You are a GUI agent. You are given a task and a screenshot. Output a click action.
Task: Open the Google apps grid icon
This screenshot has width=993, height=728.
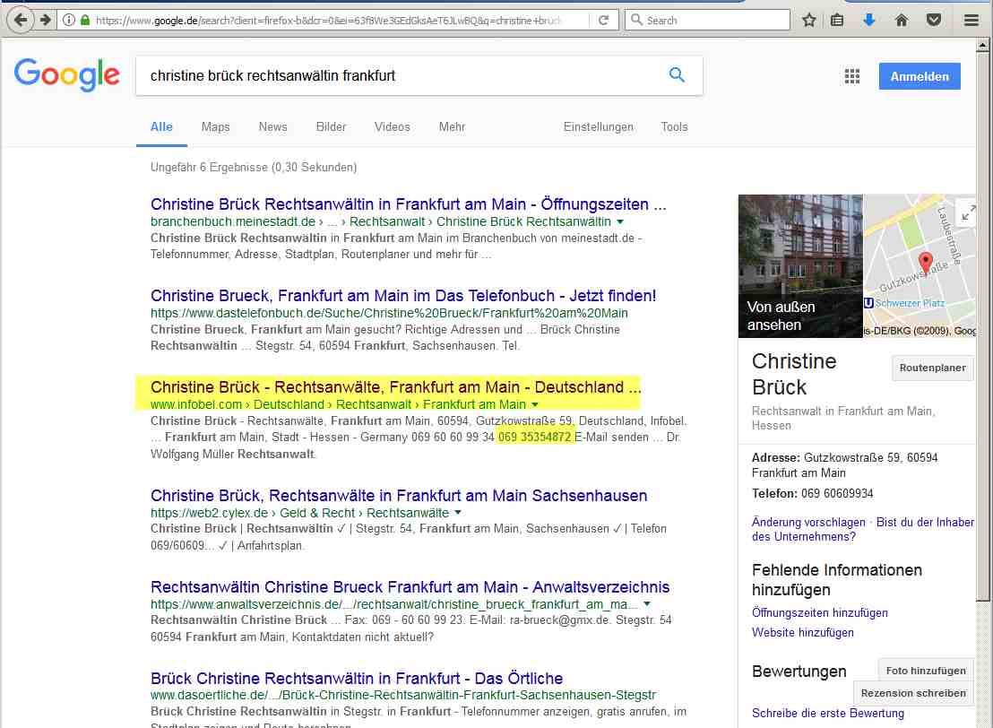[x=852, y=76]
